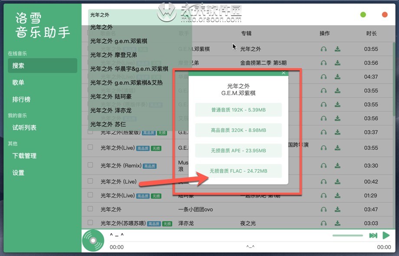The height and width of the screenshot is (256, 399).
Task: Open the 搜索 page in sidebar
Action: (43, 66)
